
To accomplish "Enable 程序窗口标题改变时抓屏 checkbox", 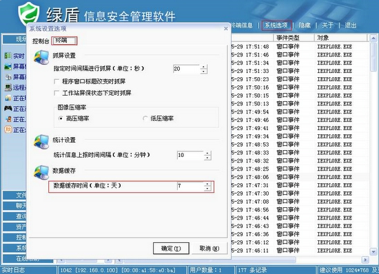I will (x=57, y=81).
